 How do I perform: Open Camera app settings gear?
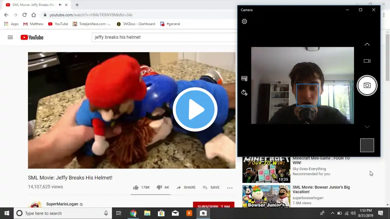(x=244, y=21)
